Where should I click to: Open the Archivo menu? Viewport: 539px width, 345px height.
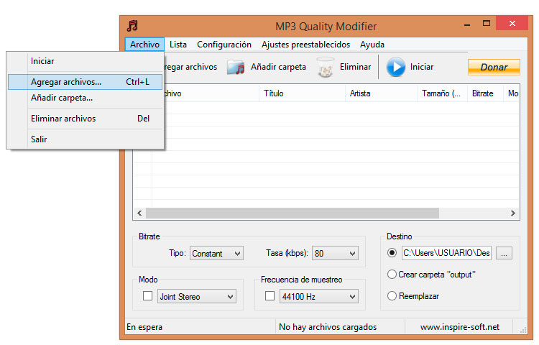144,45
